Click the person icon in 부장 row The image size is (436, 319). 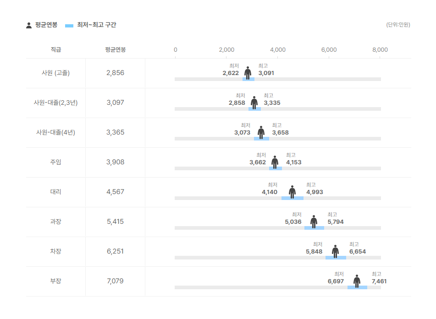click(357, 281)
